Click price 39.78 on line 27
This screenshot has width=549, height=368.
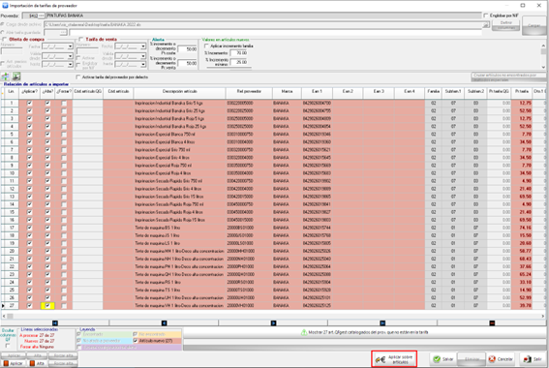(522, 306)
